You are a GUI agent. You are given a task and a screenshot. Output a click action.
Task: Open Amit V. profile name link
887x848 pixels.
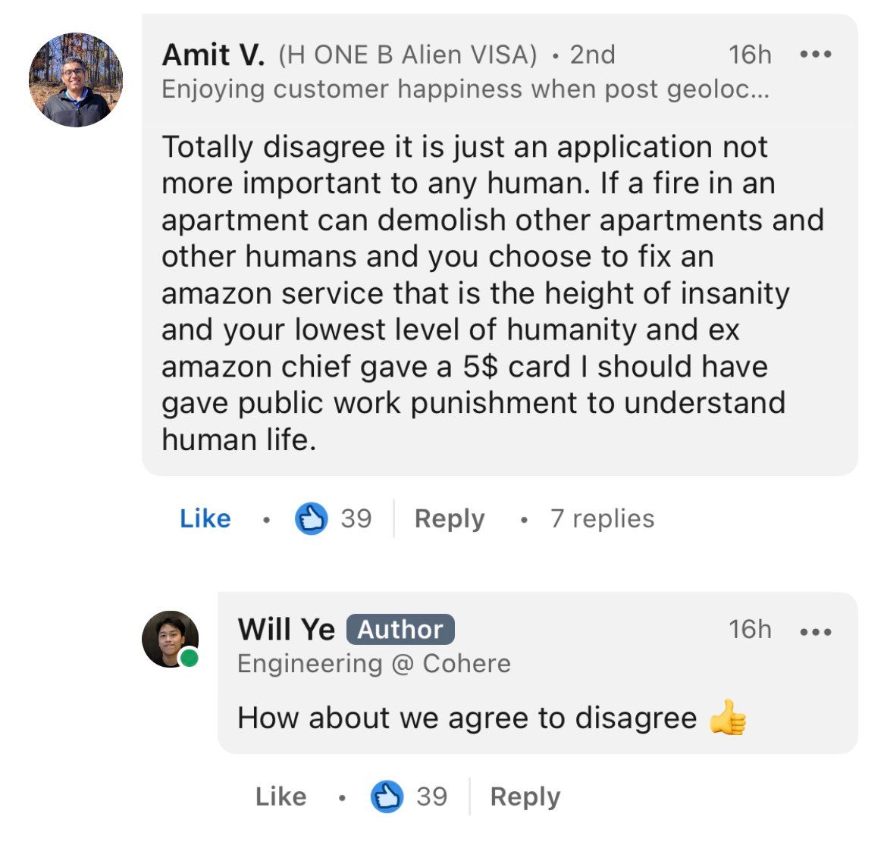click(x=213, y=55)
